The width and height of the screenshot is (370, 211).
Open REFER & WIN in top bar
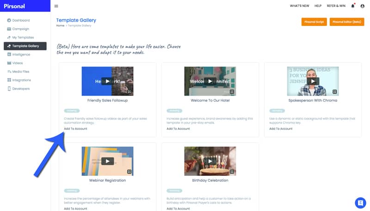(x=336, y=6)
